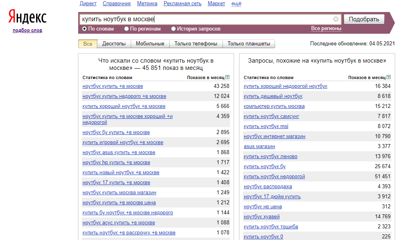405x240 pixels.
Task: Switch to the 'Только телефоны' tab
Action: tap(196, 44)
